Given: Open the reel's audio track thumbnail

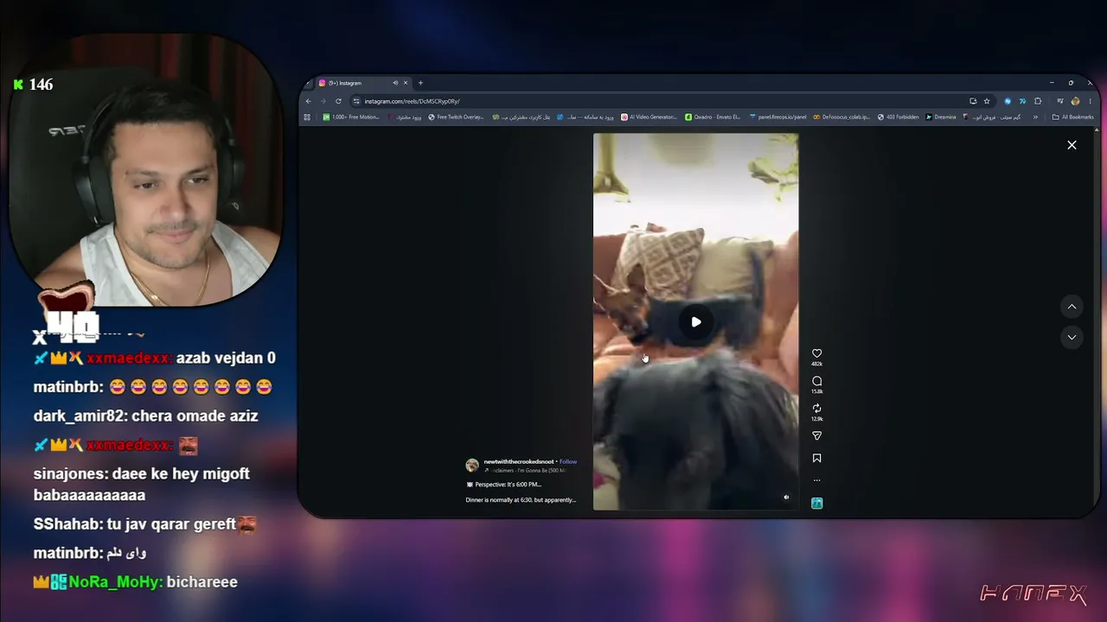Looking at the screenshot, I should point(816,503).
